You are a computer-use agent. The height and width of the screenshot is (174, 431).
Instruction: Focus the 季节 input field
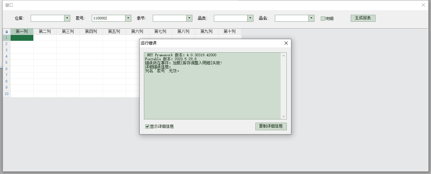pyautogui.click(x=170, y=18)
